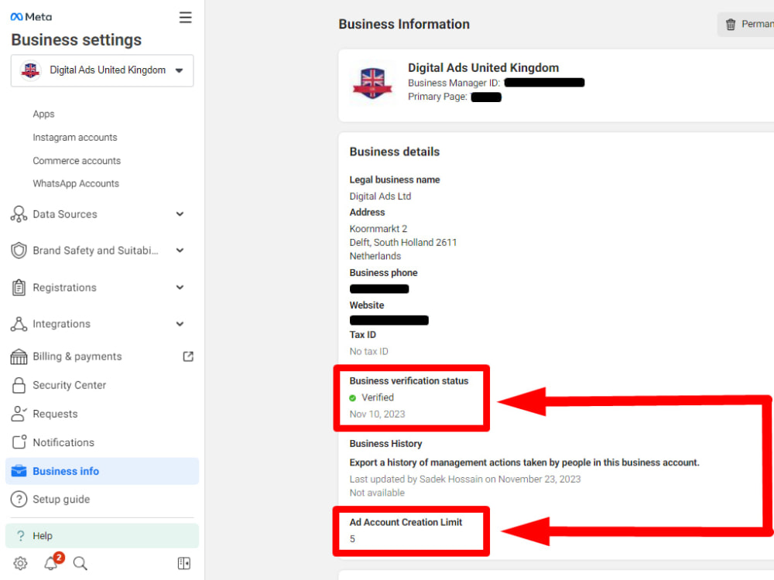
Task: Open Instagram accounts
Action: [x=75, y=137]
